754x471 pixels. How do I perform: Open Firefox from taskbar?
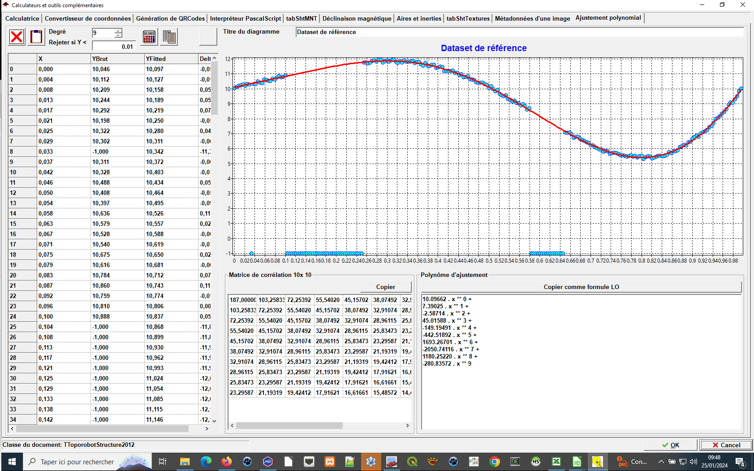(x=226, y=462)
